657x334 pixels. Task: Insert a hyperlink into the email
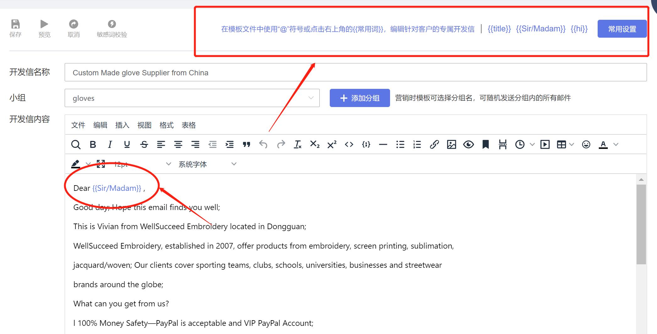434,144
